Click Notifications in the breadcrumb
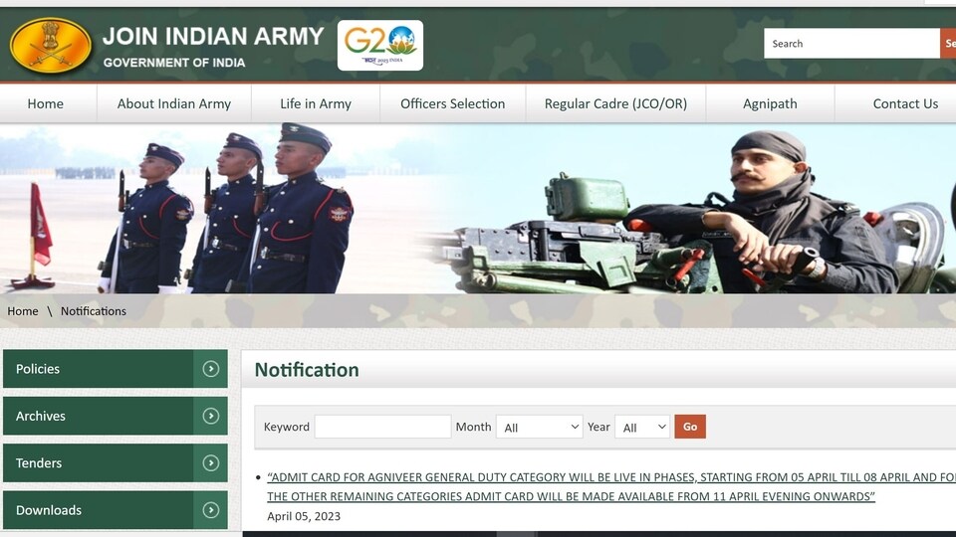This screenshot has height=537, width=956. point(94,311)
